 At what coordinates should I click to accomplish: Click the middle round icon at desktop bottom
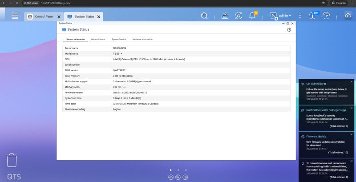tap(178, 177)
